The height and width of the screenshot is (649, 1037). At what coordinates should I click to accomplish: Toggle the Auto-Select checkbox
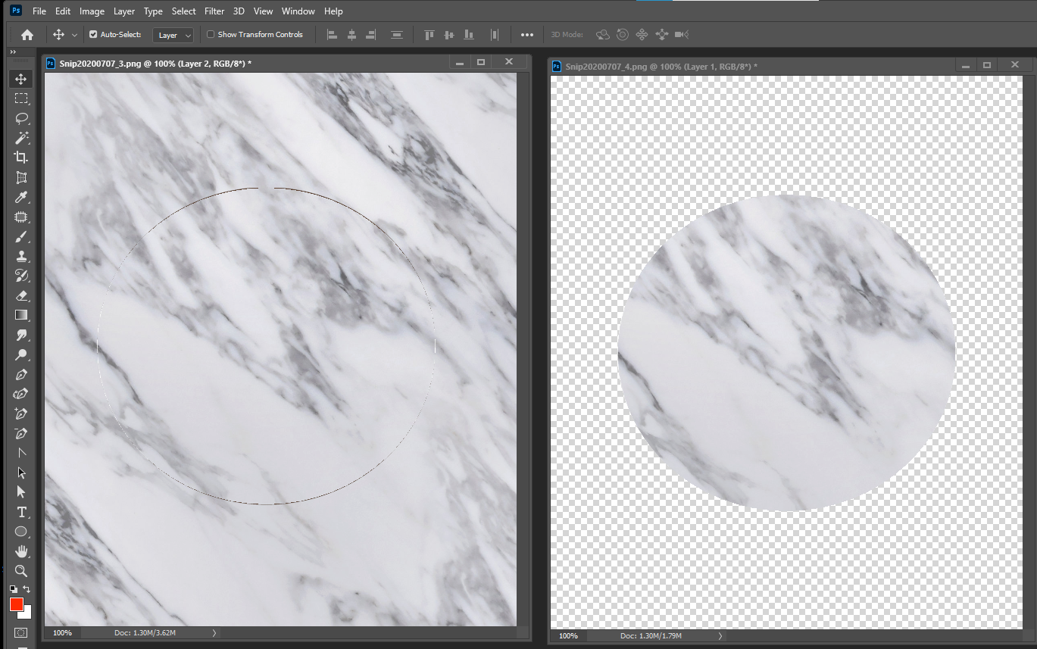click(x=92, y=34)
